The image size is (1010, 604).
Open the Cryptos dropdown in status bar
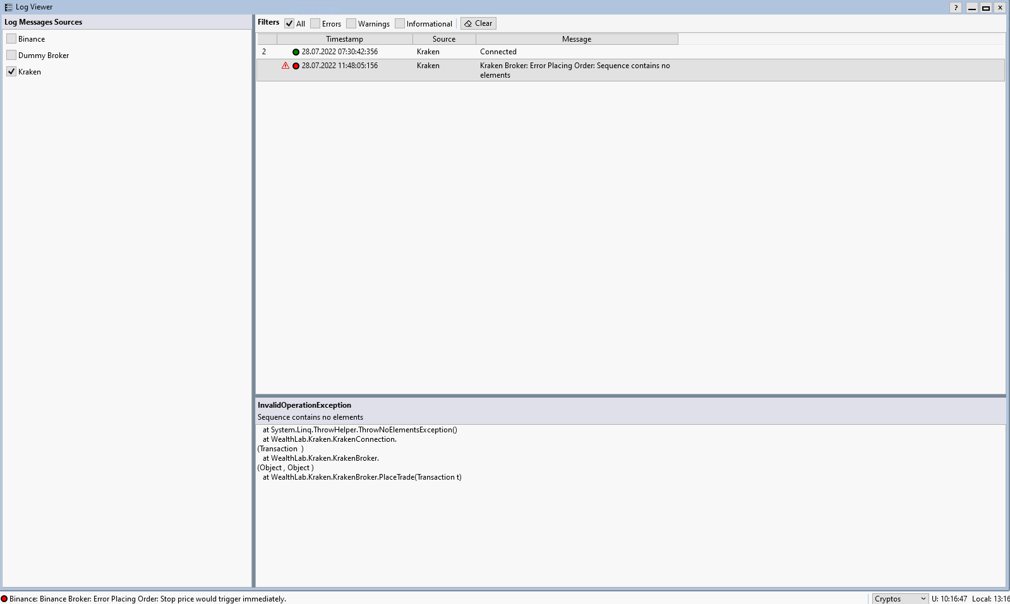coord(899,598)
